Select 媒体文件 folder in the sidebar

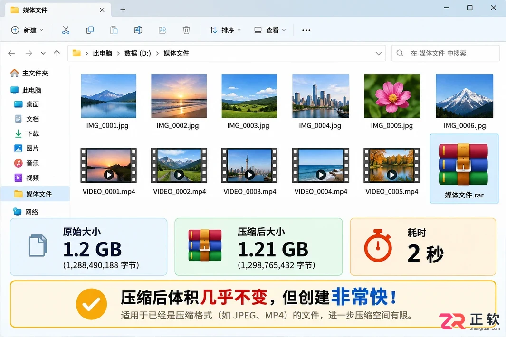tap(35, 194)
